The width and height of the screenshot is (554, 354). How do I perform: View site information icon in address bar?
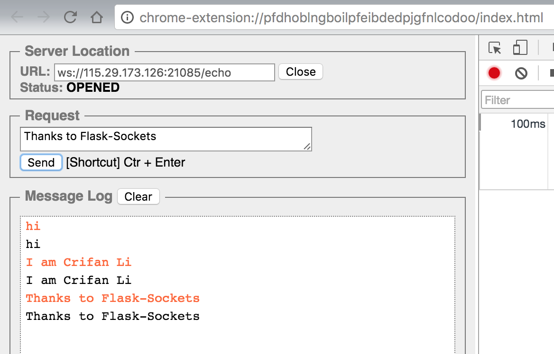point(127,18)
